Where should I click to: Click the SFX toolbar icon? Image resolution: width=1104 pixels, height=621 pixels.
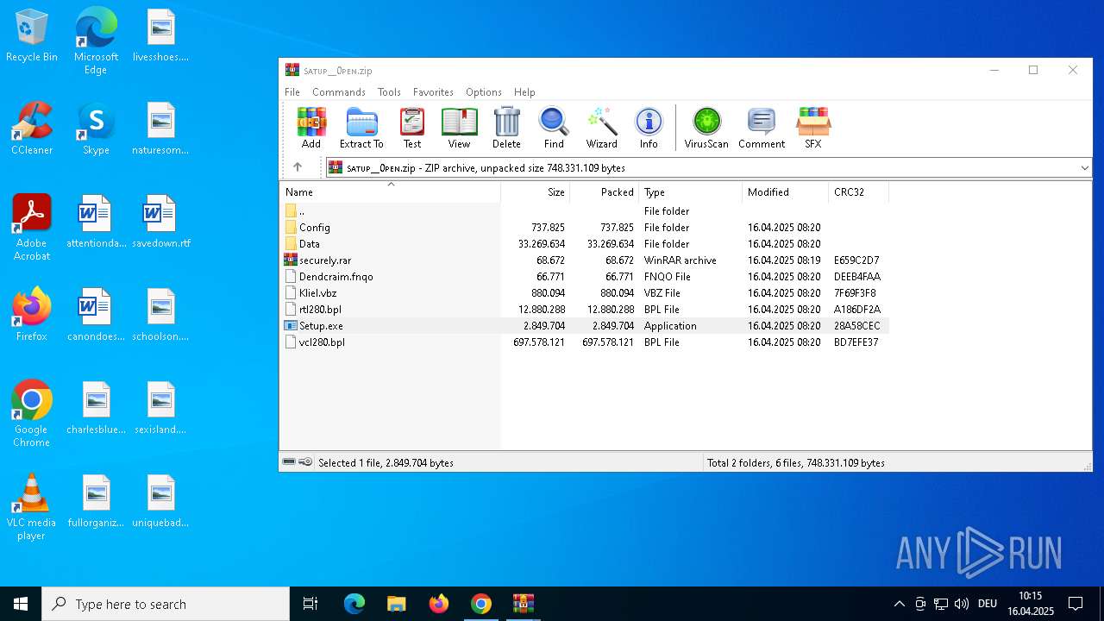[x=813, y=128]
